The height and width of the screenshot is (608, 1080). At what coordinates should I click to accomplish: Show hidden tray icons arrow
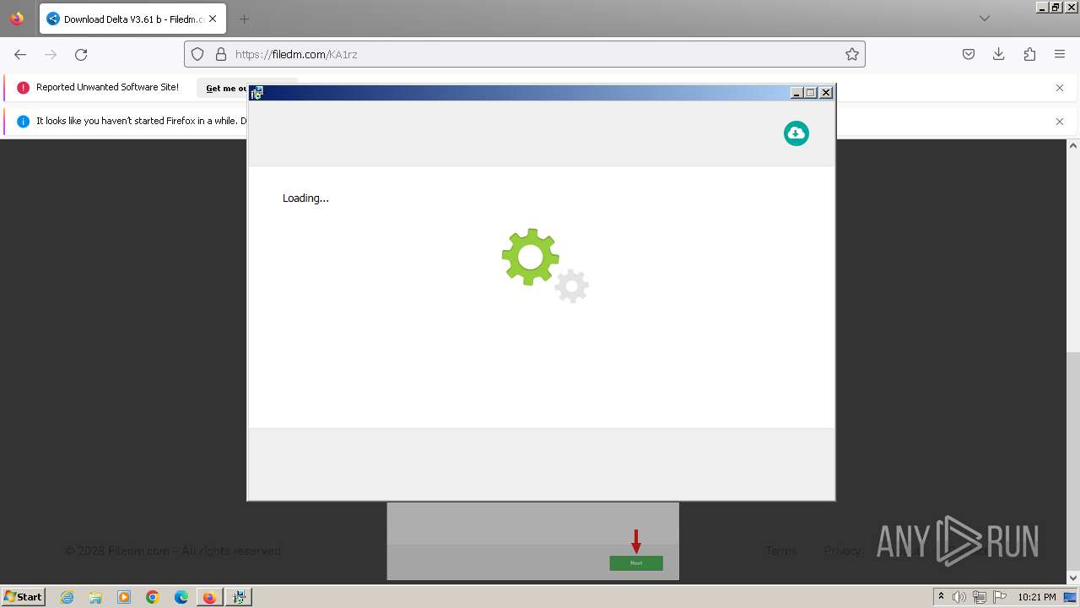click(941, 597)
